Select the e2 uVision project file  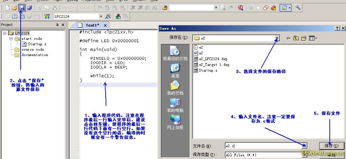(198, 53)
